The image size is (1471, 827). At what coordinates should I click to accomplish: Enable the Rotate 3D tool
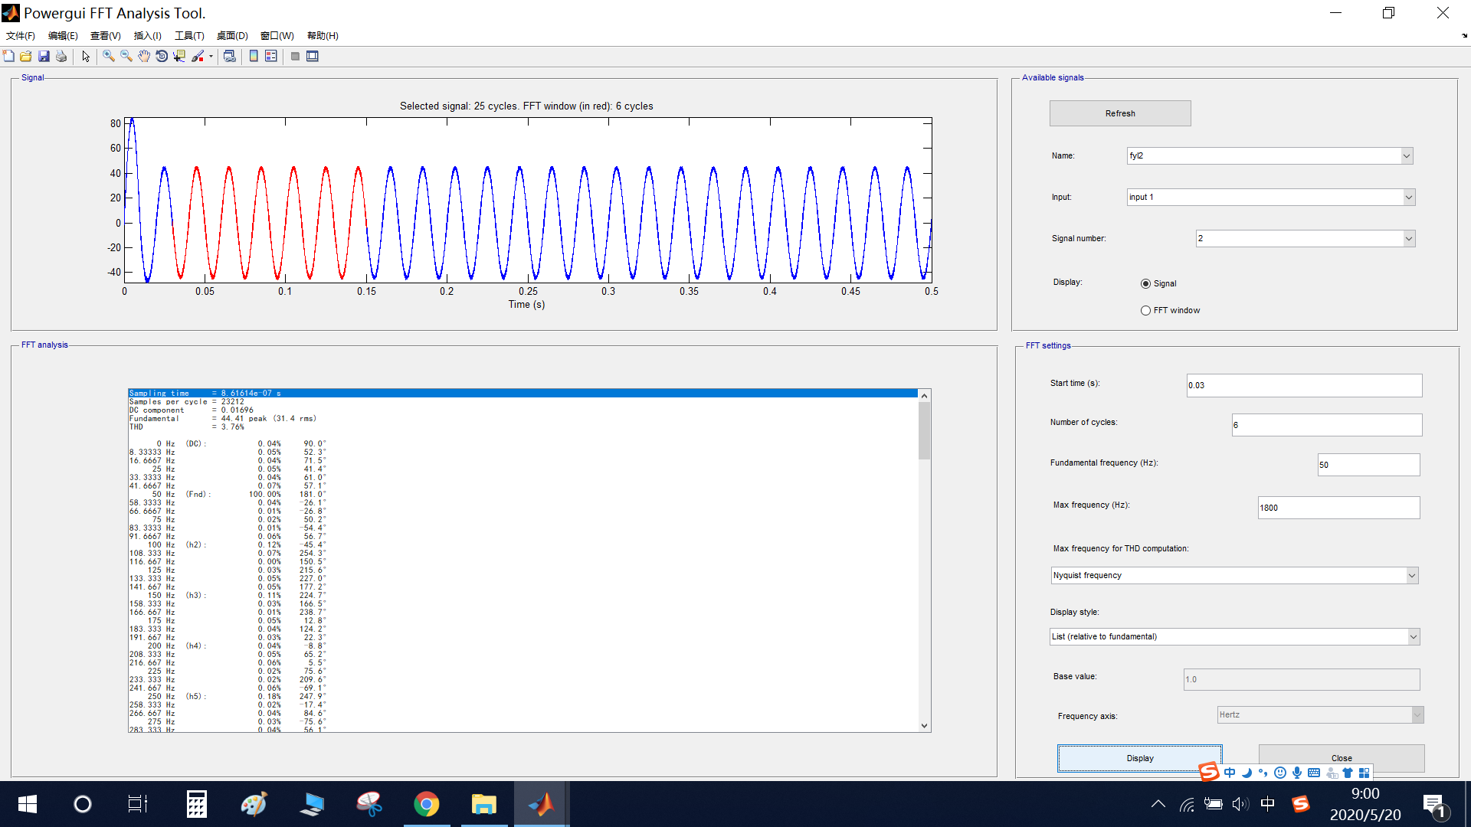pyautogui.click(x=162, y=55)
